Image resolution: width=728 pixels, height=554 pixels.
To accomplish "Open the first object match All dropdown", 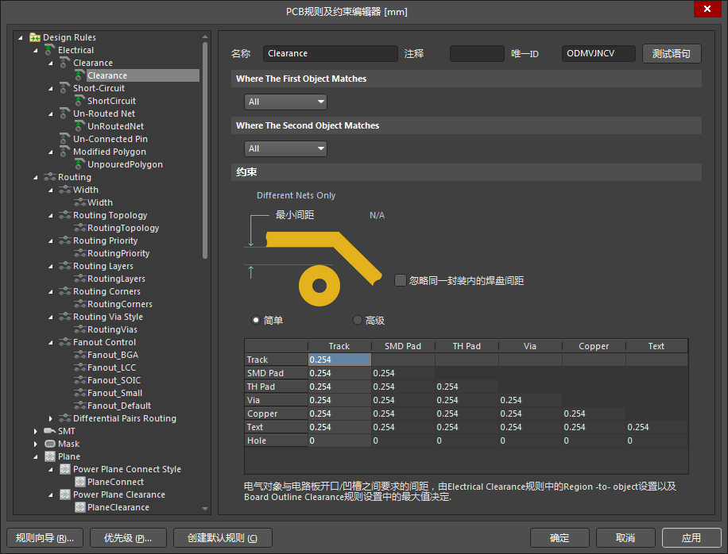I will point(285,102).
